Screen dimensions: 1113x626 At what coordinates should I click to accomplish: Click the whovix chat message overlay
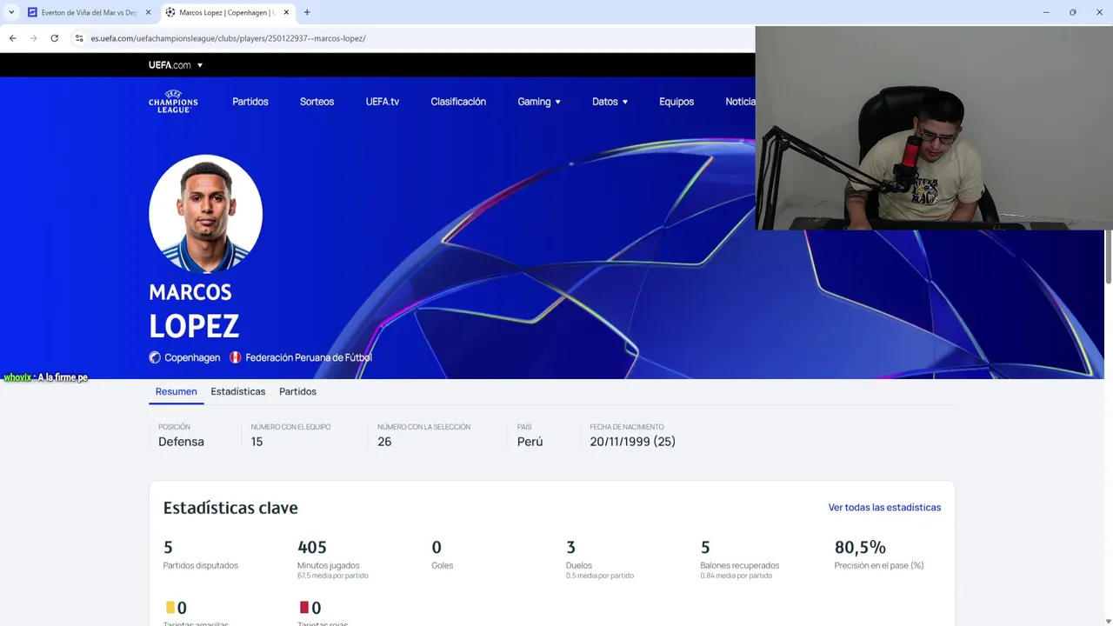click(x=46, y=377)
